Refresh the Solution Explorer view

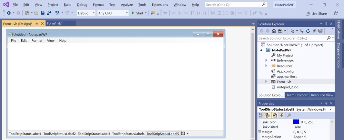[308, 31]
